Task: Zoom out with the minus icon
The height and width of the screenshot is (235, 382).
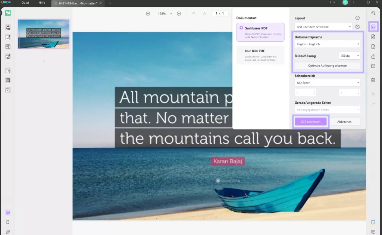Action: 148,14
